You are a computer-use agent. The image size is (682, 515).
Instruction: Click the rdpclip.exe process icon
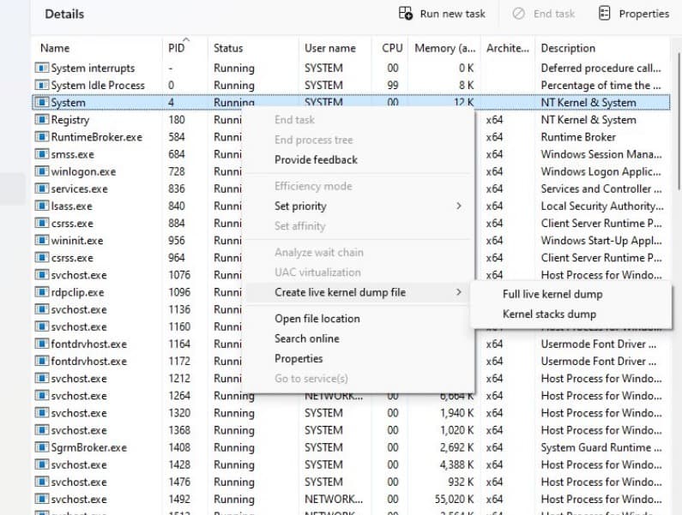(41, 292)
